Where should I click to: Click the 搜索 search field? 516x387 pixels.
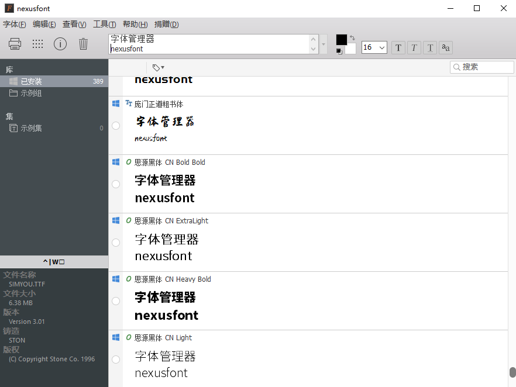(x=486, y=67)
